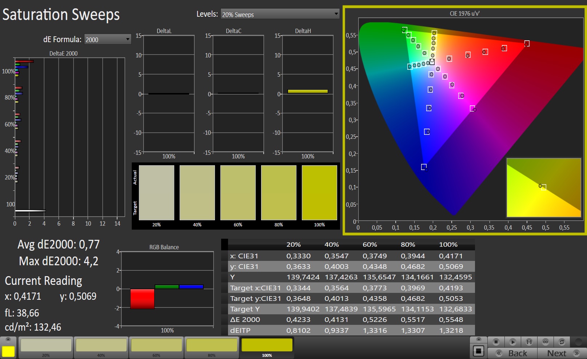Select the 80% saturation swatch in bottom strip
Viewport: 587px width, 359px height.
(x=212, y=346)
